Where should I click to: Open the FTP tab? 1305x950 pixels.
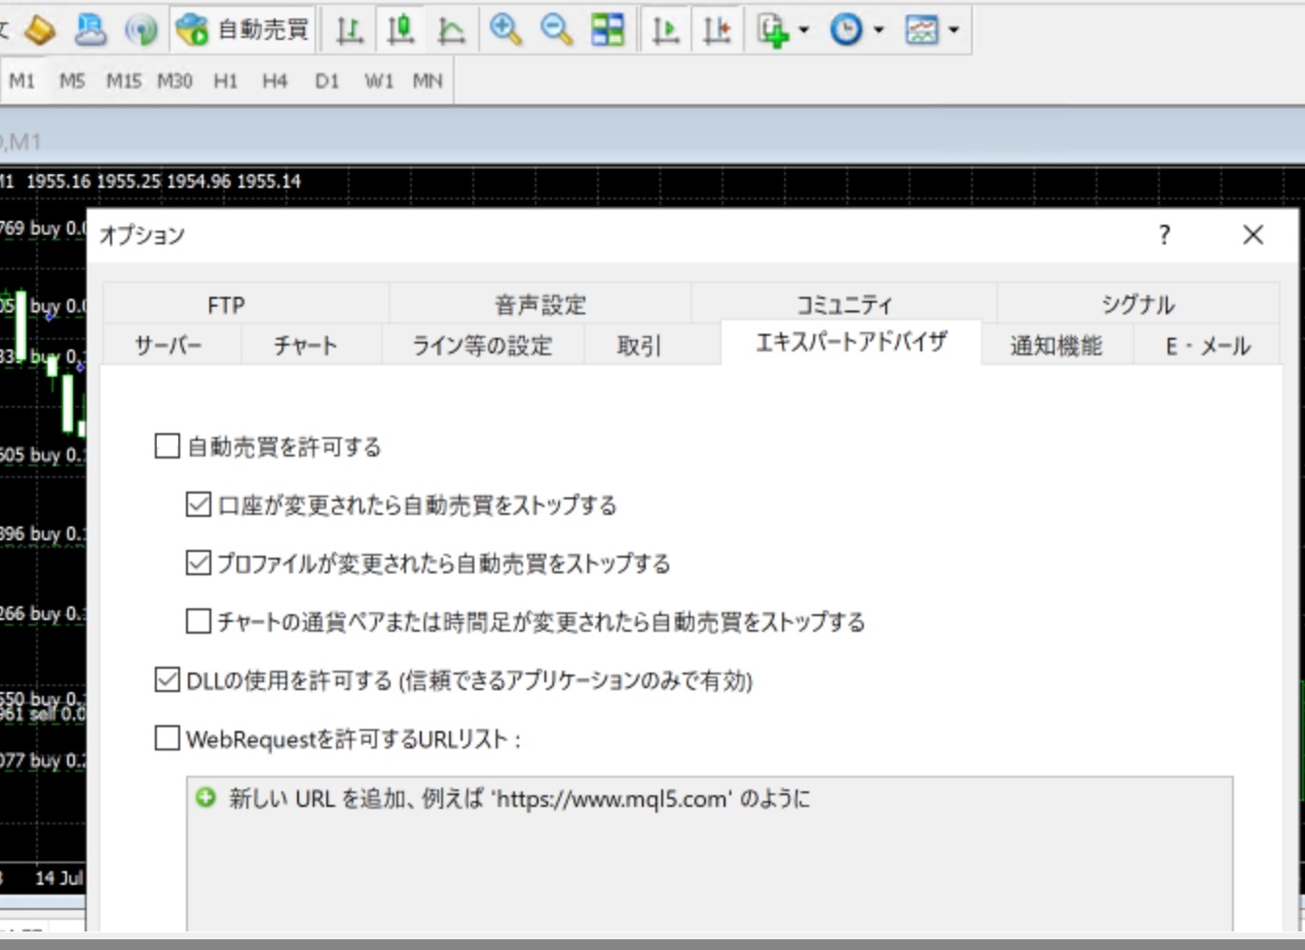point(245,304)
